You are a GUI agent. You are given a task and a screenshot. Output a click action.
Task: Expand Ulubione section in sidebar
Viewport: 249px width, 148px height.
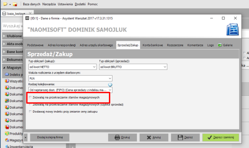pos(4,36)
